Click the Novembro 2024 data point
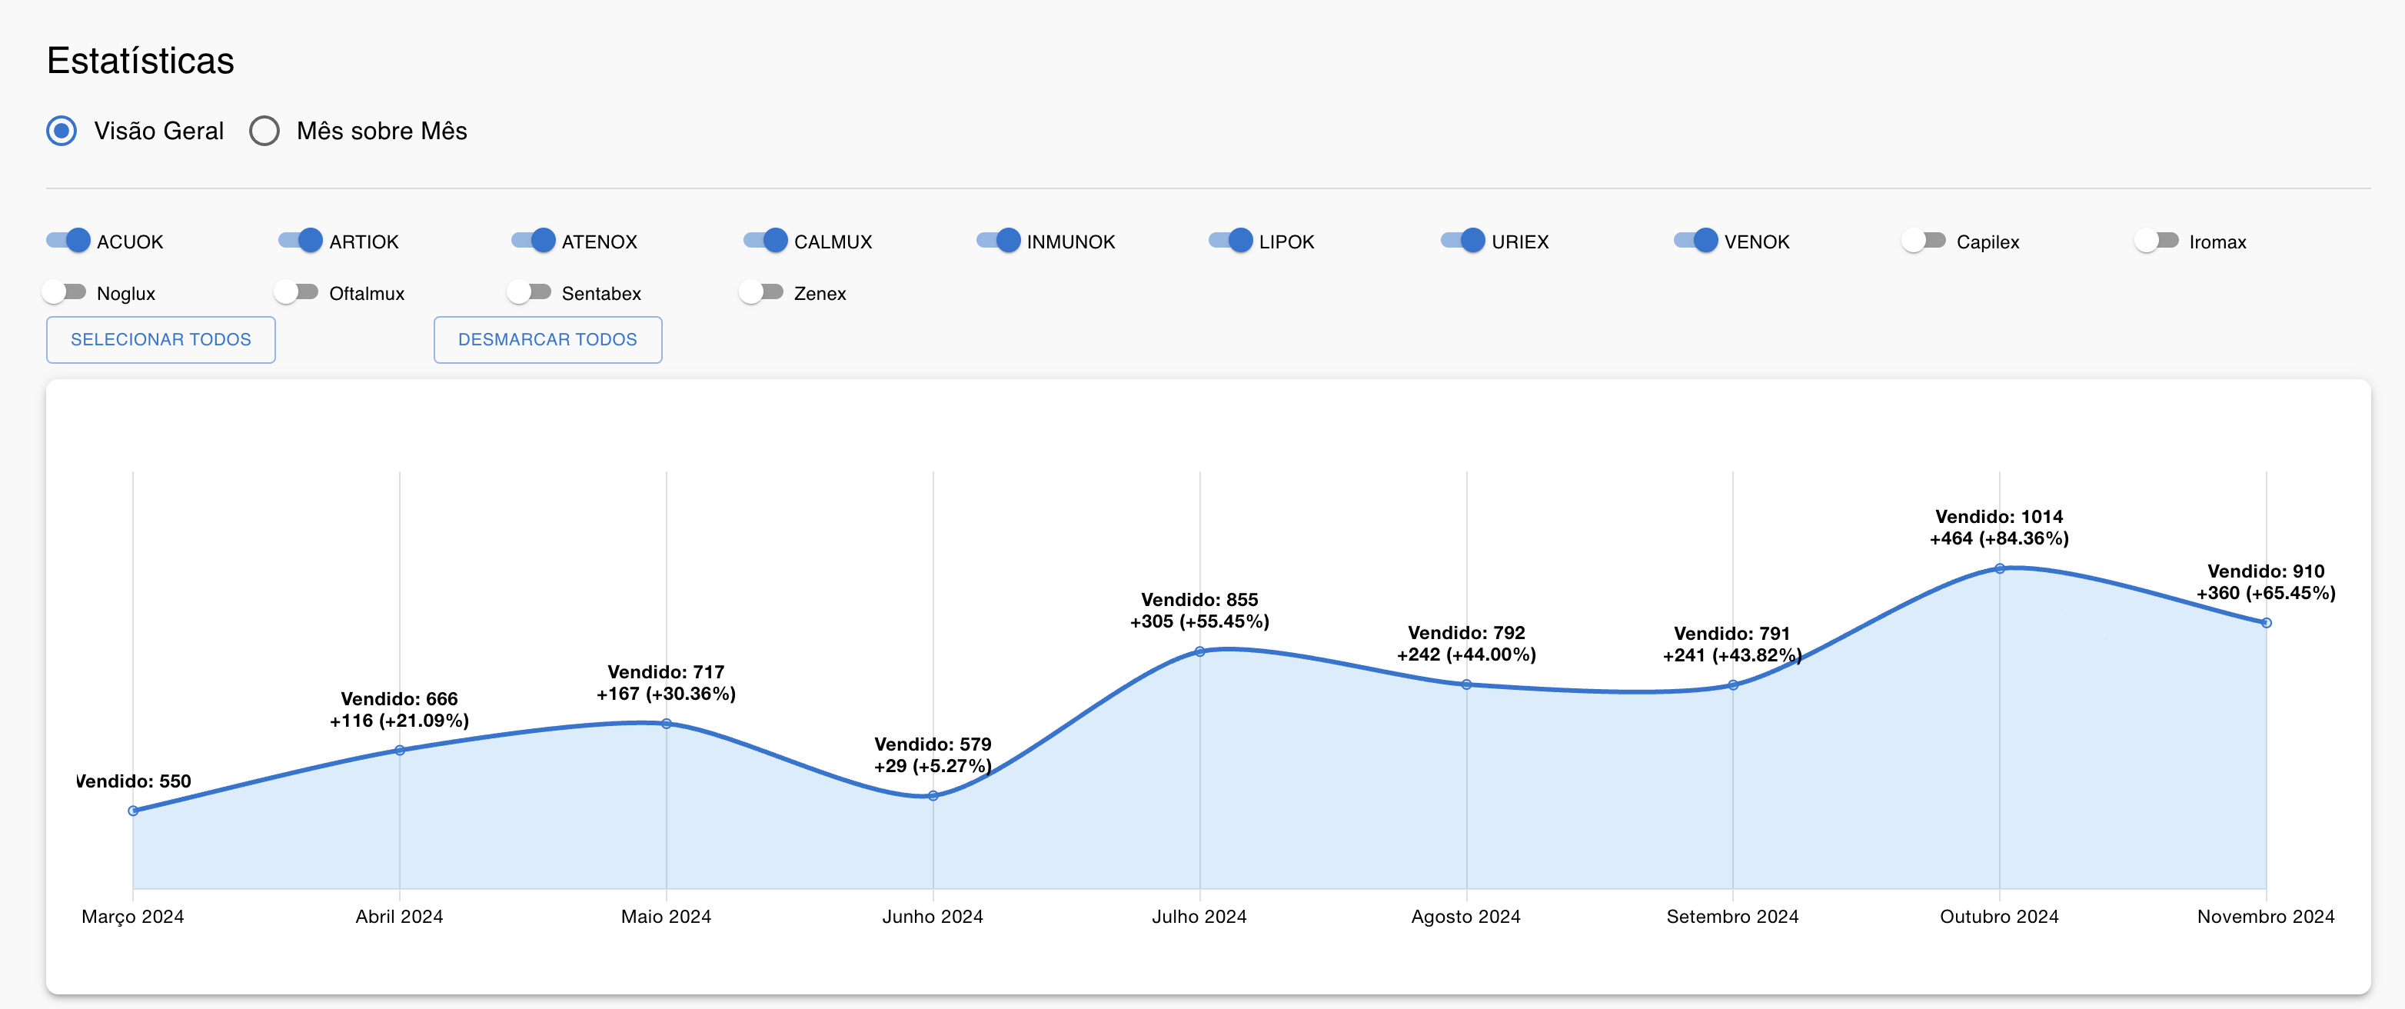This screenshot has width=2405, height=1009. tap(2266, 623)
